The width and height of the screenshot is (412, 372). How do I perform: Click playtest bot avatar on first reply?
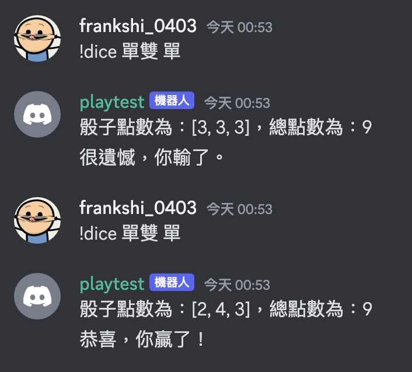pos(37,114)
